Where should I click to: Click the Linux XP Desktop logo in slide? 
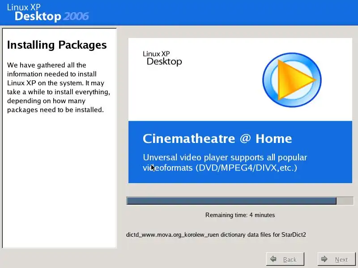[x=162, y=59]
